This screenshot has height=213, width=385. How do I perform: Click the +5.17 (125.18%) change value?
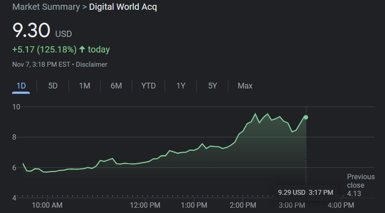point(45,49)
